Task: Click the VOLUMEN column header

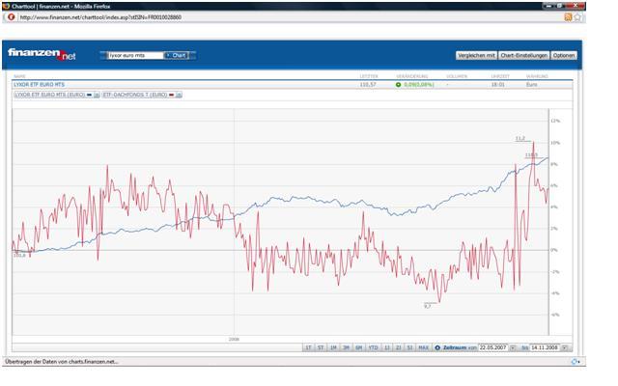Action: (x=457, y=76)
